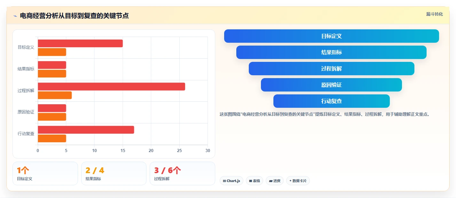Click the orange bar for 目标定义
Image resolution: width=456 pixels, height=198 pixels.
(52, 52)
